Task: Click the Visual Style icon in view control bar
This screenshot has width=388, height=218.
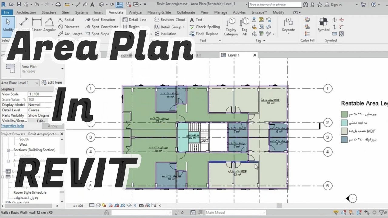Action: pyautogui.click(x=98, y=206)
